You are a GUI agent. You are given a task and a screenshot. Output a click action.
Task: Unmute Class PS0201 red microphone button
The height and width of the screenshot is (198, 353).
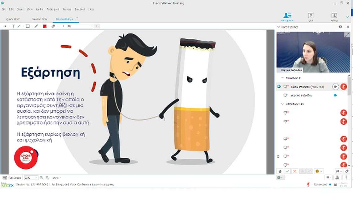click(x=344, y=87)
